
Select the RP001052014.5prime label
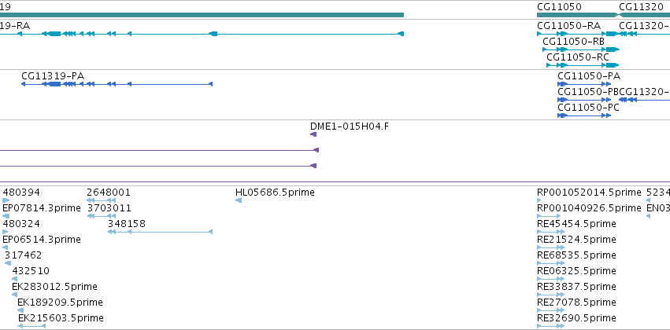[x=589, y=192]
